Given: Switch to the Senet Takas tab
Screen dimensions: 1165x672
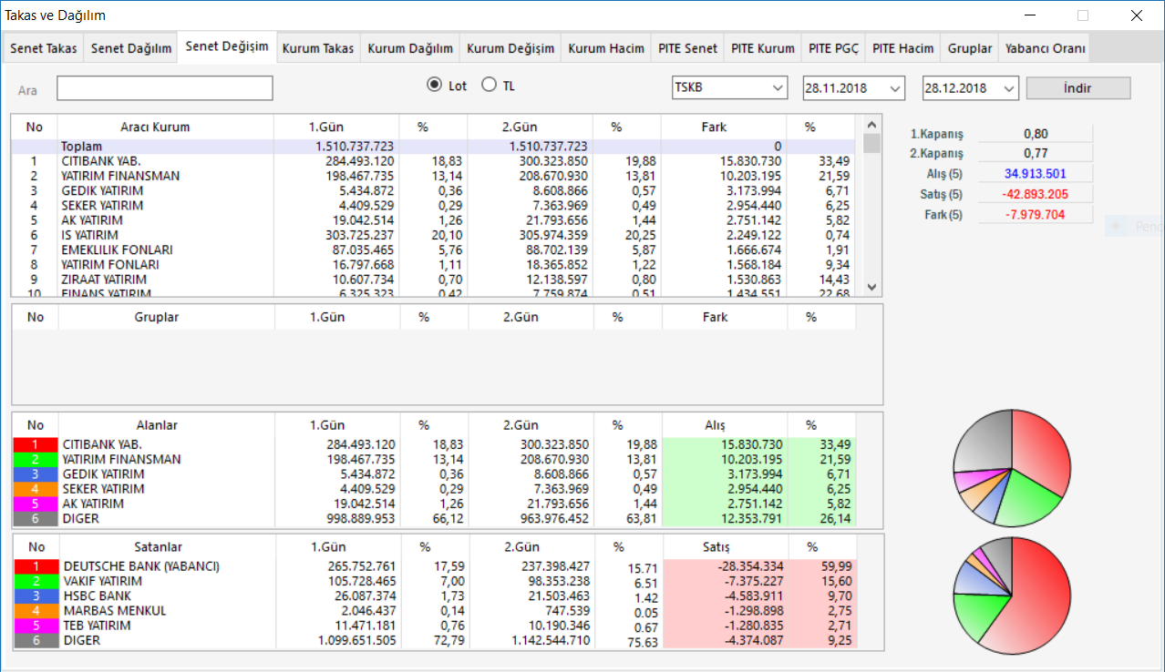Looking at the screenshot, I should [44, 49].
